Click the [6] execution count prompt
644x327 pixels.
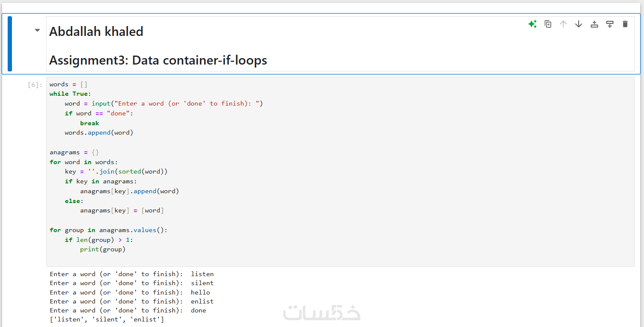point(35,85)
